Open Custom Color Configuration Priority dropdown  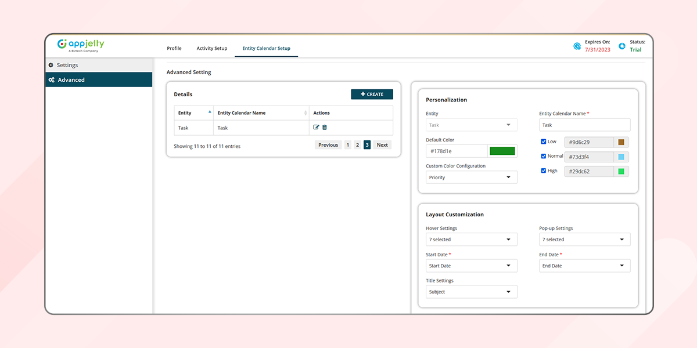pos(471,177)
